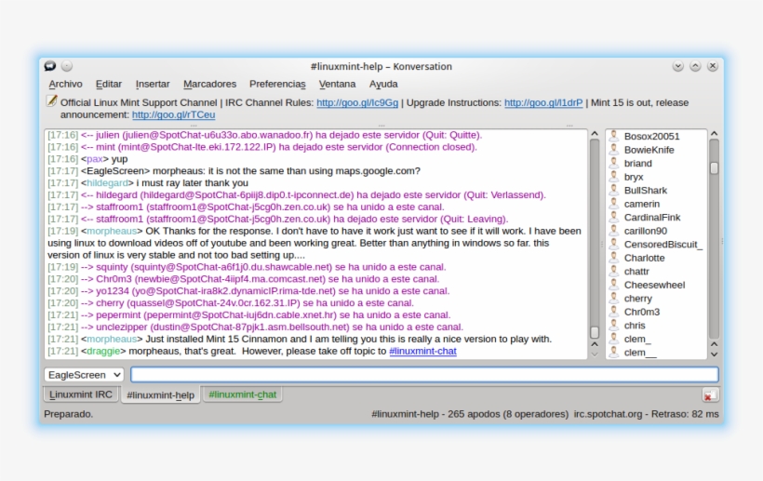Click user icon beside chris

(613, 325)
